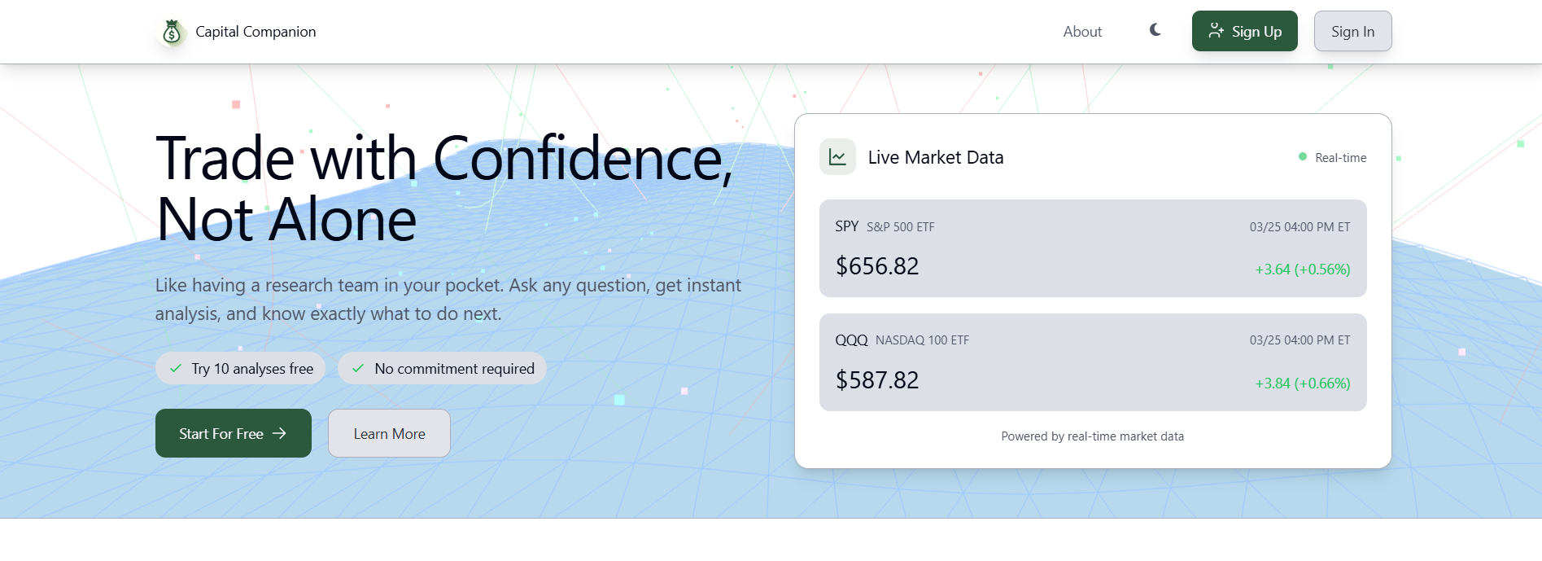
Task: Click the checkmark beside No commitment required
Action: click(358, 368)
